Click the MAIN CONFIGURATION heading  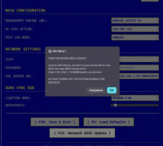pyautogui.click(x=25, y=11)
